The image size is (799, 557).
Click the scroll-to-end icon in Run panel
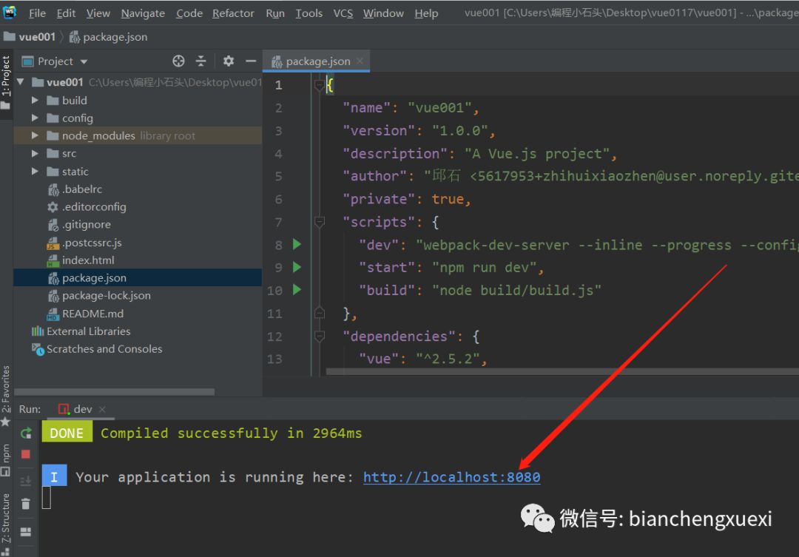[26, 480]
